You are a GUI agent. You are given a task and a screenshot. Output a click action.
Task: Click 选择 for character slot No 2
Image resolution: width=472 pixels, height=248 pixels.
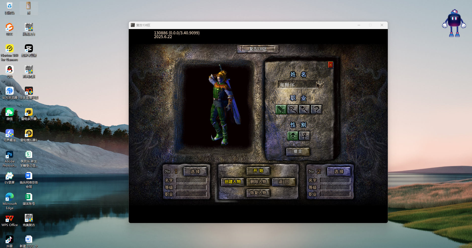(339, 171)
